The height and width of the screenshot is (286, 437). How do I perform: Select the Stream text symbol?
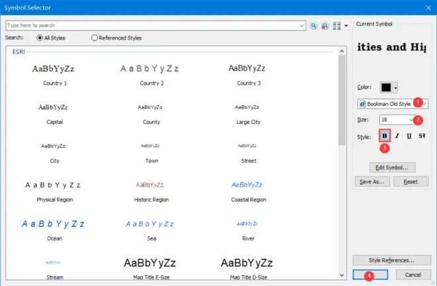tap(54, 269)
